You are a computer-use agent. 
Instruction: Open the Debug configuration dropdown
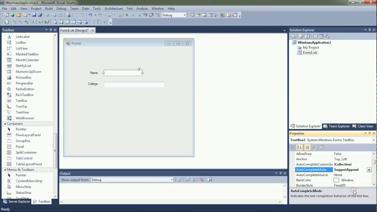pos(184,15)
